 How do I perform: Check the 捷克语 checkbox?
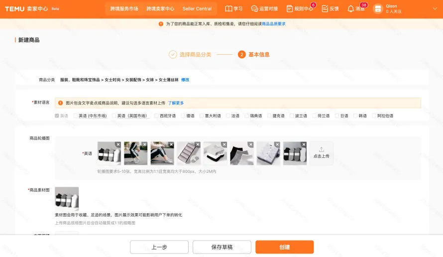(x=269, y=116)
